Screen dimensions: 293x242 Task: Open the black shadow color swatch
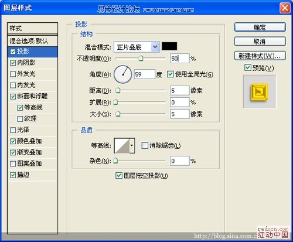click(x=169, y=46)
